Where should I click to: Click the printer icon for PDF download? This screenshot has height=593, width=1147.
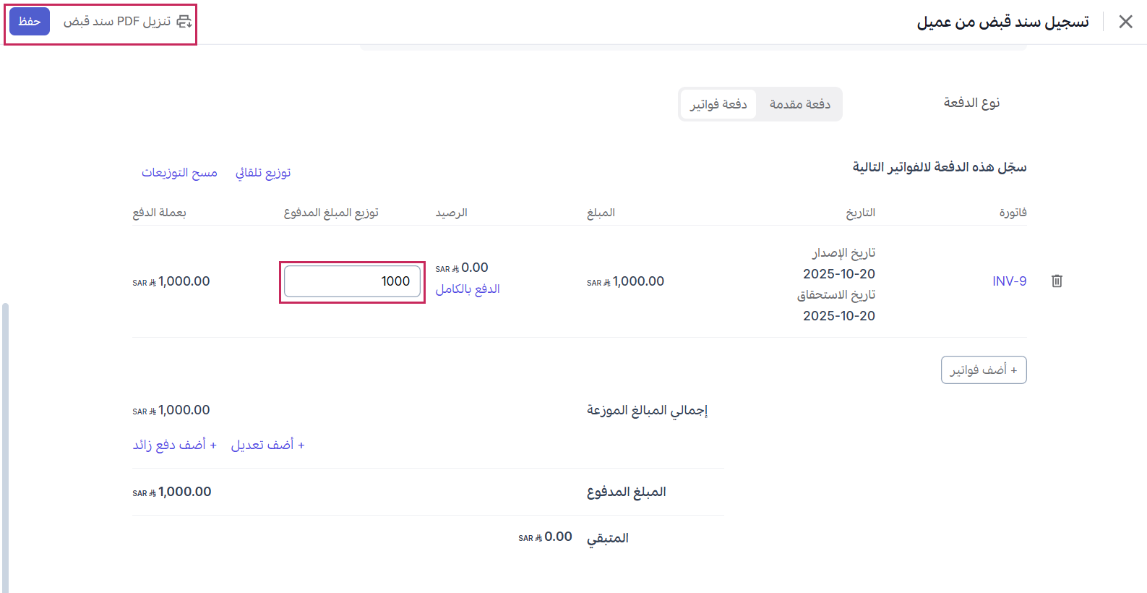[184, 22]
